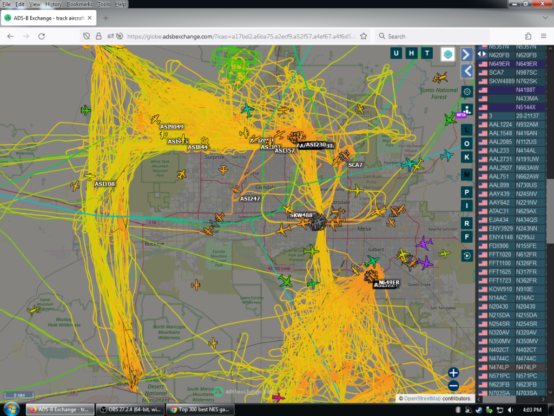Select FDX906 row in aircraft list
Screen dimensions: 554x416
click(x=512, y=246)
